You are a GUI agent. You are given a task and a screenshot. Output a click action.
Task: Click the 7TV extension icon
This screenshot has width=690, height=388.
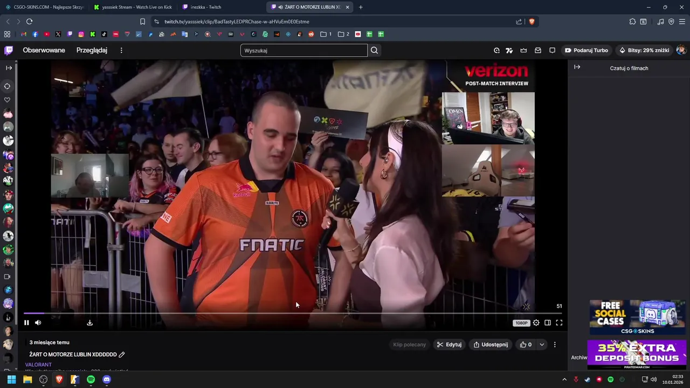[509, 51]
